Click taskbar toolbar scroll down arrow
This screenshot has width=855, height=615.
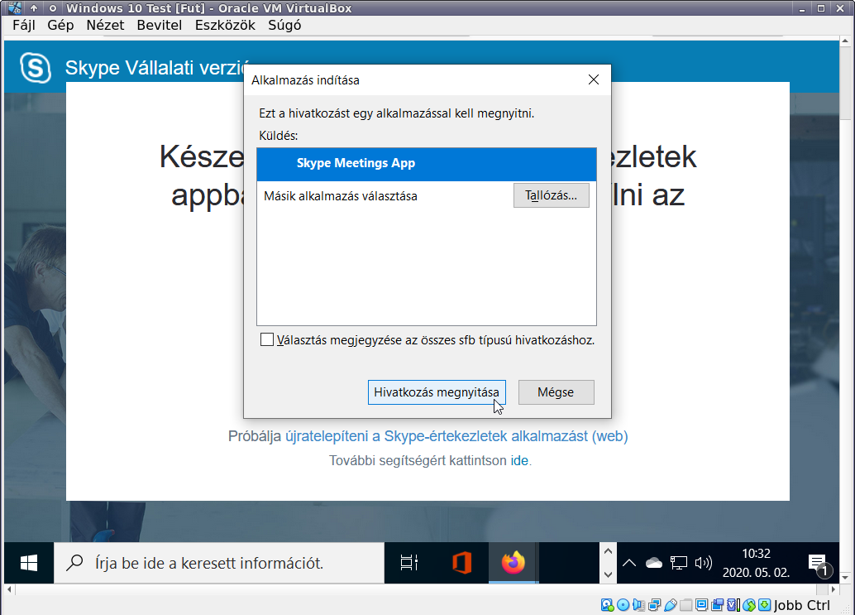(608, 574)
